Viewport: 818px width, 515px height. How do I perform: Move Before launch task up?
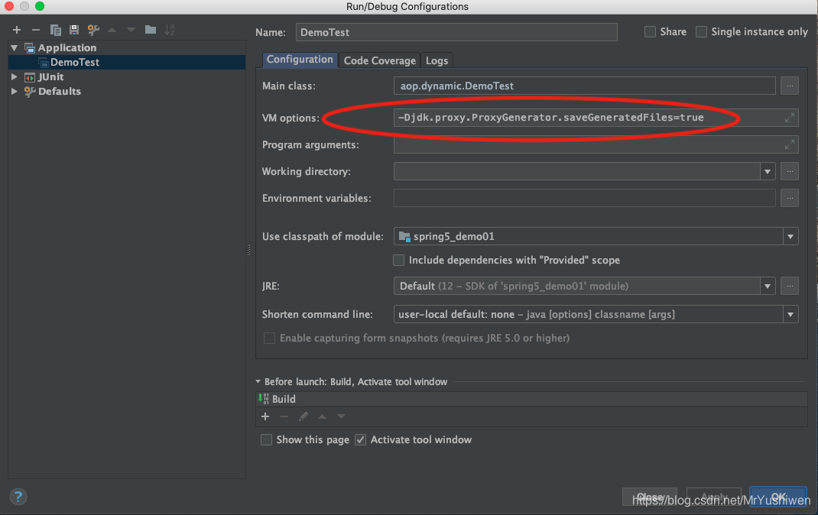pyautogui.click(x=323, y=416)
